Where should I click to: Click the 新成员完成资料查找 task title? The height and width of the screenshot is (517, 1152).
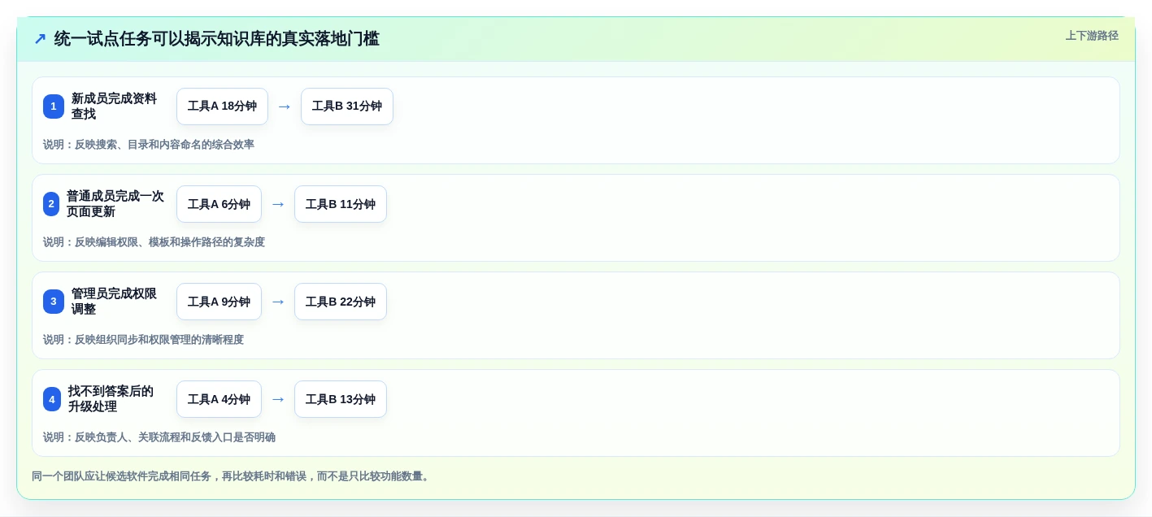click(x=114, y=106)
